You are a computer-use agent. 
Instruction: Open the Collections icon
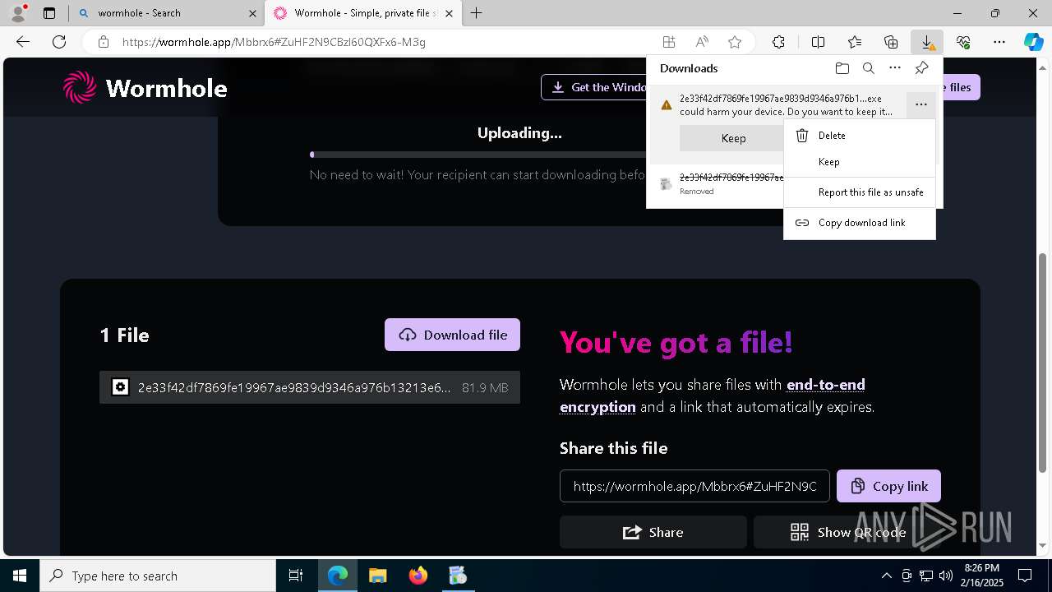891,42
